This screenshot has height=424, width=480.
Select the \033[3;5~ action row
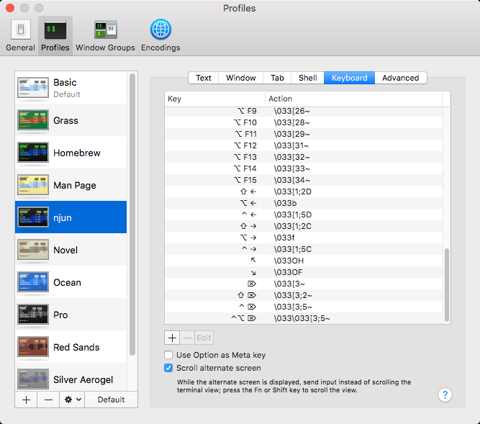[x=304, y=307]
